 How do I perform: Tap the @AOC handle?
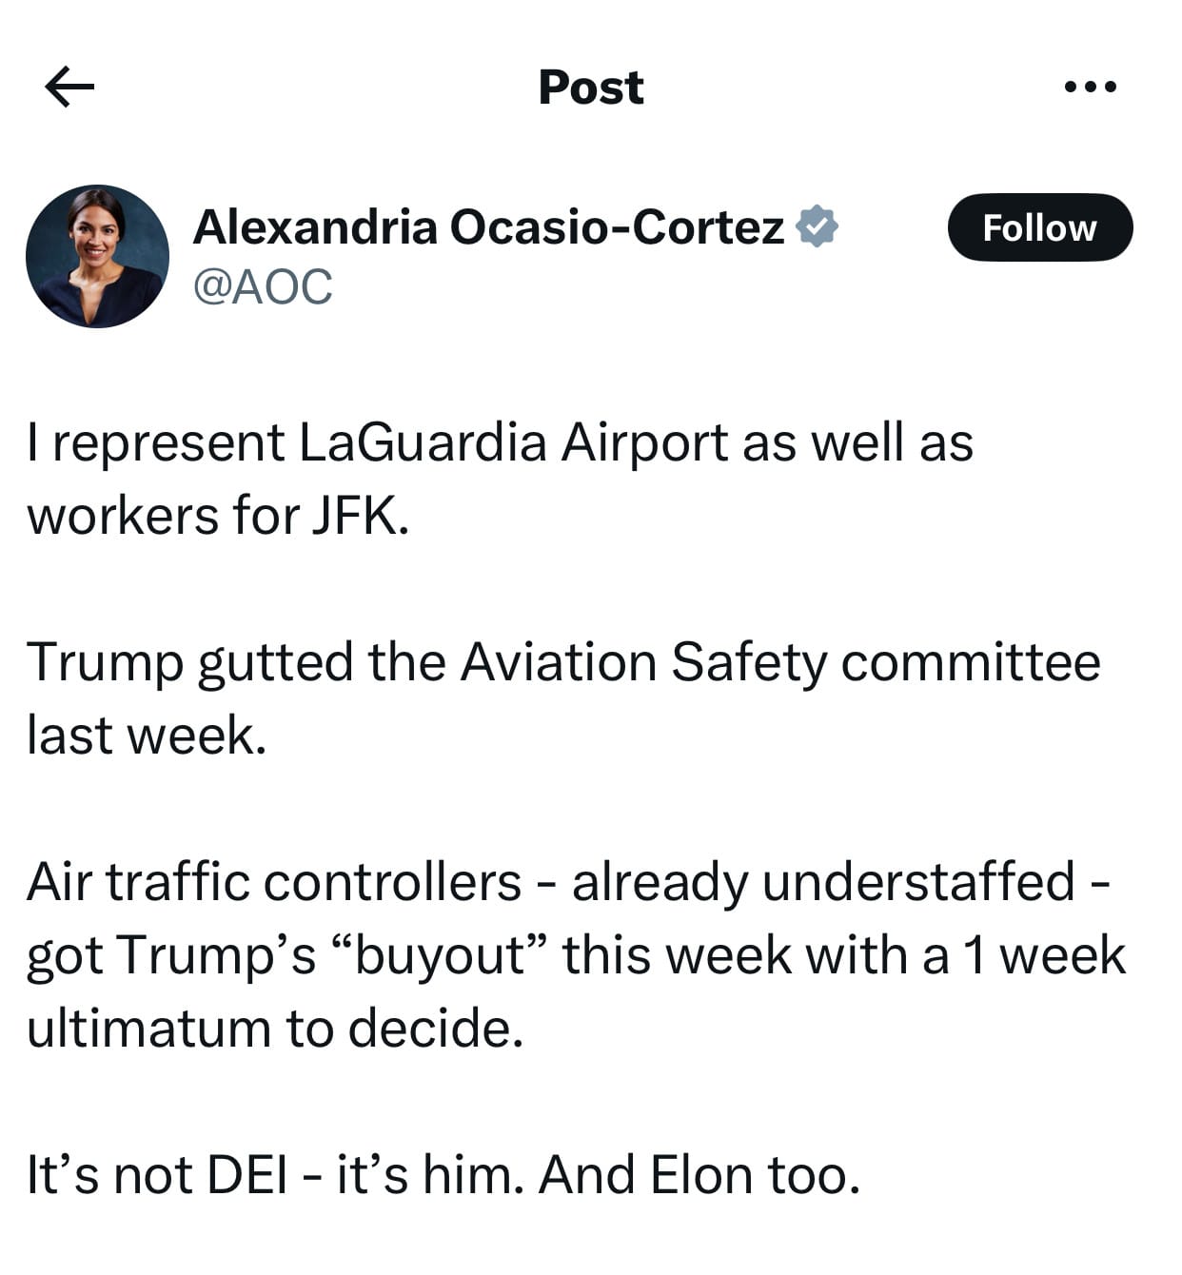(x=263, y=286)
